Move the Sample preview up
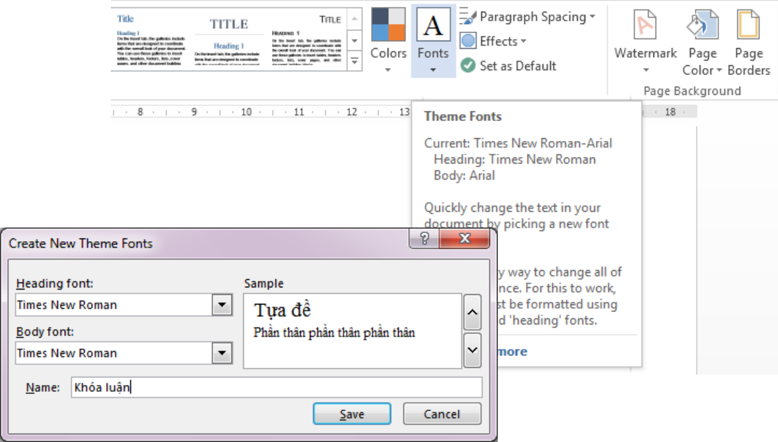 472,312
